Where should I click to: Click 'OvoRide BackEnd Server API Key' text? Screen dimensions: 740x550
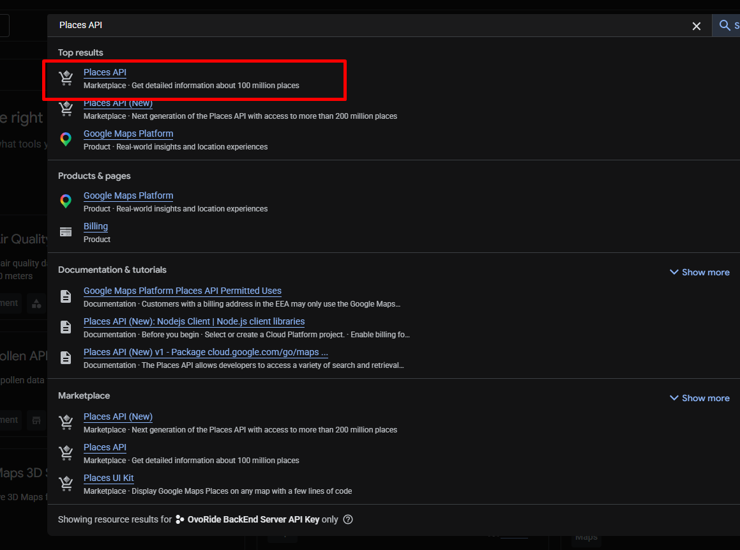click(253, 519)
